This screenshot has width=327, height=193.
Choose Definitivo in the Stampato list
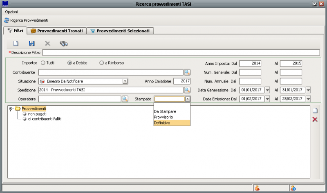click(x=162, y=123)
